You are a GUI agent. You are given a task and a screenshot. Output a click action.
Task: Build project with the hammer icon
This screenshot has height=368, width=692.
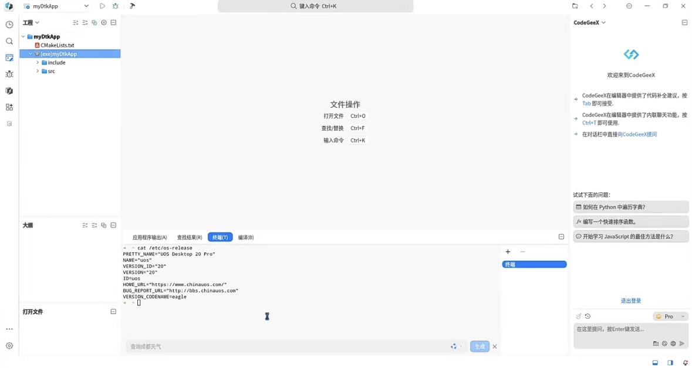(133, 6)
